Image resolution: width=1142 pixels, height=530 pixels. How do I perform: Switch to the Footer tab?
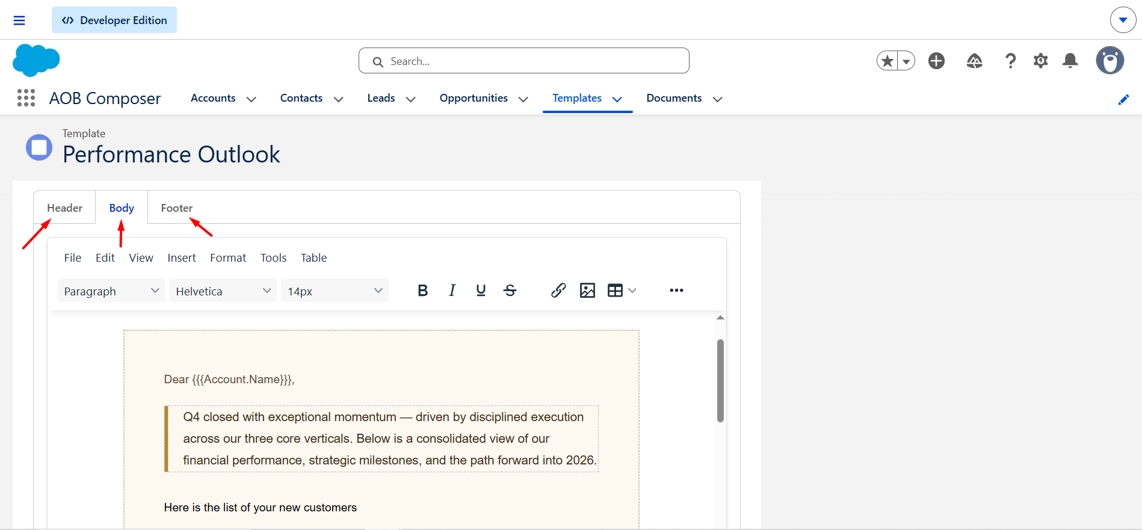coord(177,208)
